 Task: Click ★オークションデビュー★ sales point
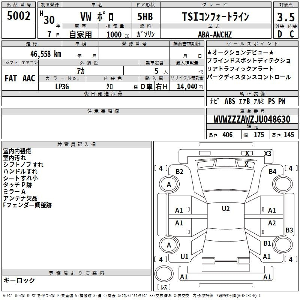click(240, 52)
